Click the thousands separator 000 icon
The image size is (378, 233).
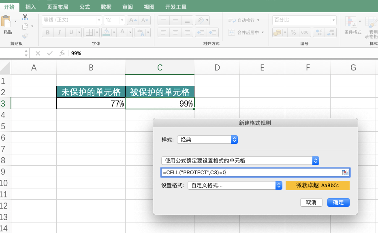(305, 32)
